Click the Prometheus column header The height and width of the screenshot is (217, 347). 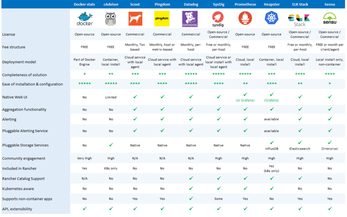point(245,4)
